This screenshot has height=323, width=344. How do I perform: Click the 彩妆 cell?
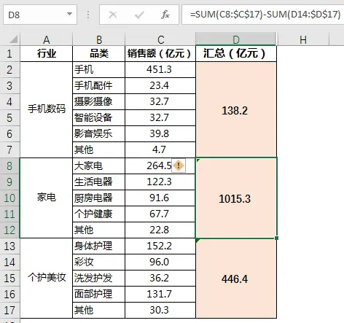pyautogui.click(x=99, y=262)
